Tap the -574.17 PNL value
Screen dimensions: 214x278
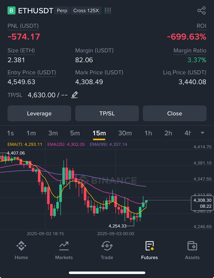click(x=24, y=37)
